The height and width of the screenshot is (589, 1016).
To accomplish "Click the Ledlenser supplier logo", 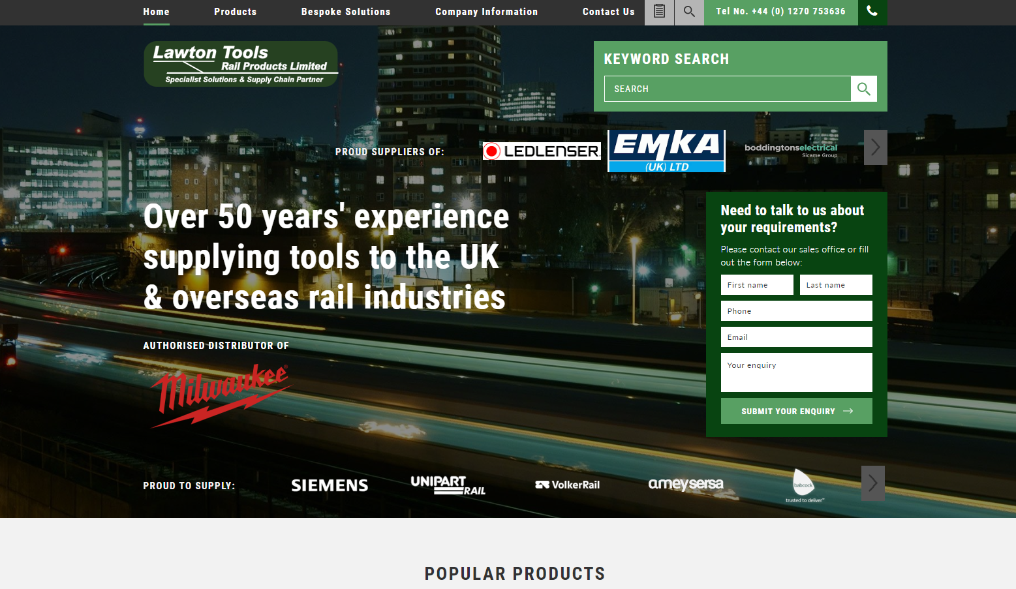I will click(x=541, y=151).
